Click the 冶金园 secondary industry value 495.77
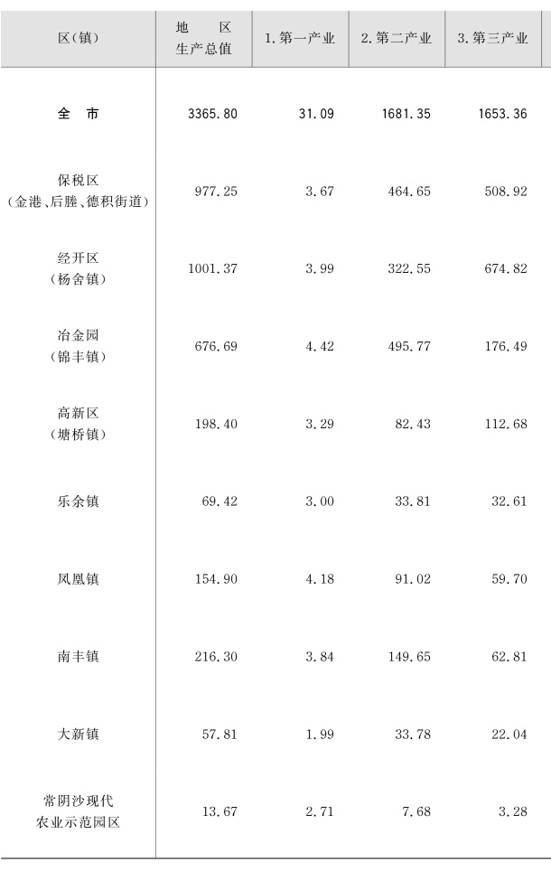This screenshot has width=551, height=871. [x=406, y=346]
